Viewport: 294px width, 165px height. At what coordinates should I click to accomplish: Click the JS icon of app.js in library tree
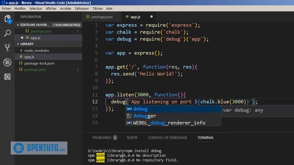coord(21,56)
